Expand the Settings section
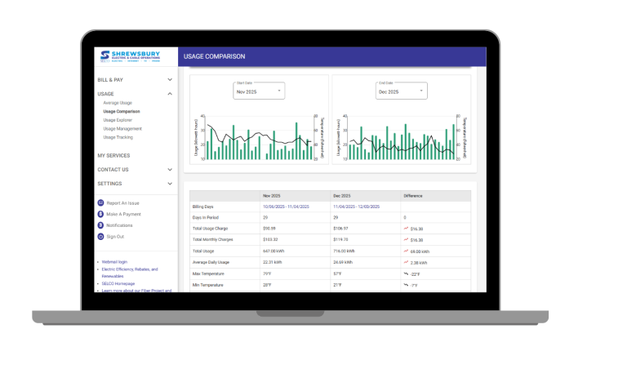 coord(170,184)
